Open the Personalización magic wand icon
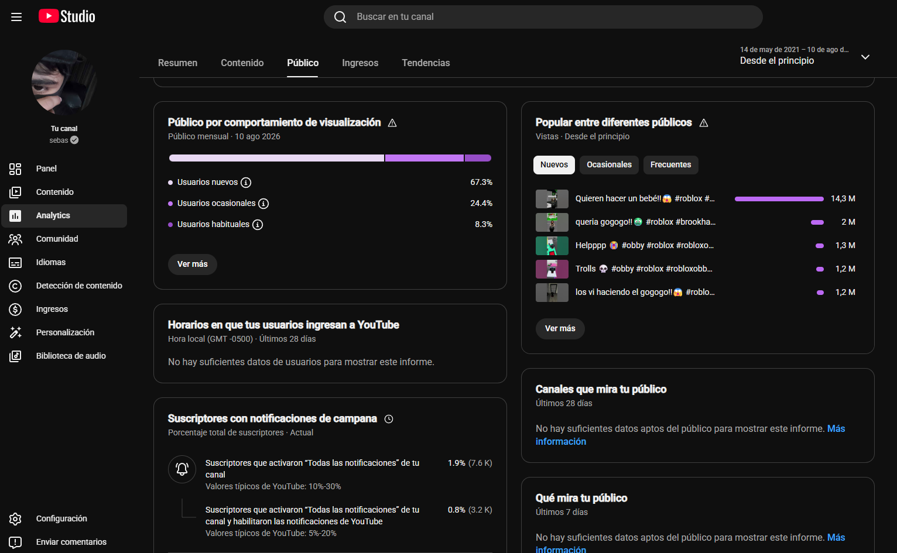 click(15, 333)
